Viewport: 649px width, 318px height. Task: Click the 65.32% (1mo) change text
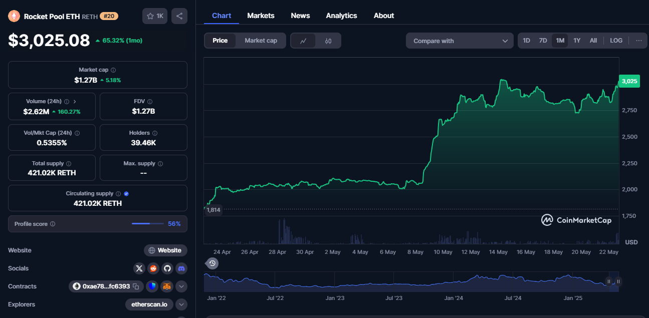click(122, 41)
